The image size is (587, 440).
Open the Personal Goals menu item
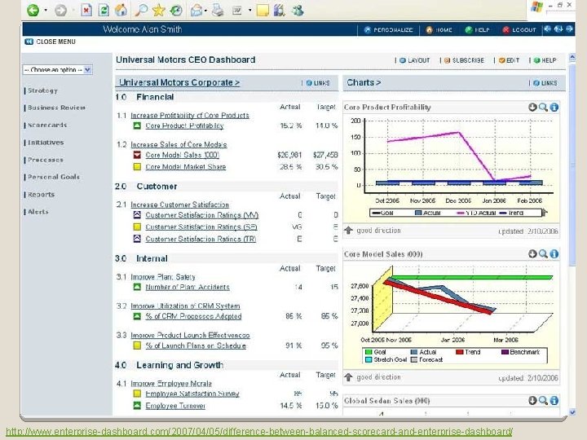tap(54, 177)
